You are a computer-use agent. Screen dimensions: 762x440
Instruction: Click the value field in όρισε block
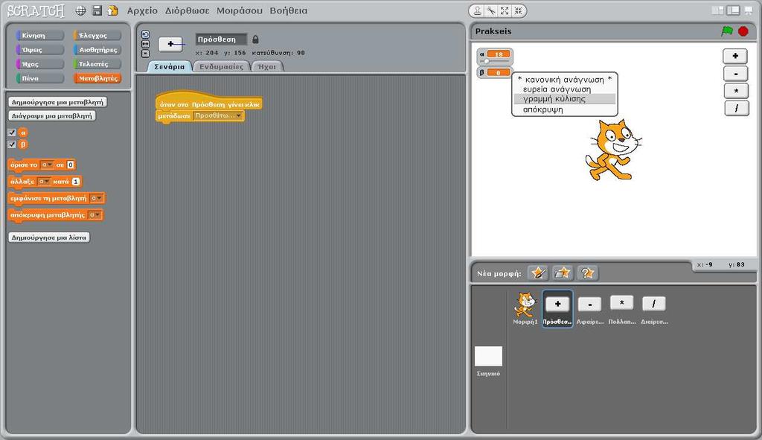click(71, 165)
